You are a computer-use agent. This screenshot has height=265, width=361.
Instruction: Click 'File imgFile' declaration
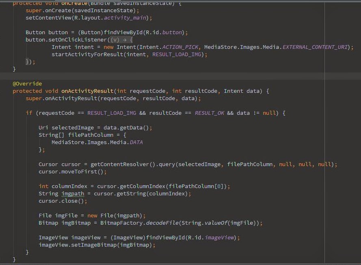[x=58, y=216]
